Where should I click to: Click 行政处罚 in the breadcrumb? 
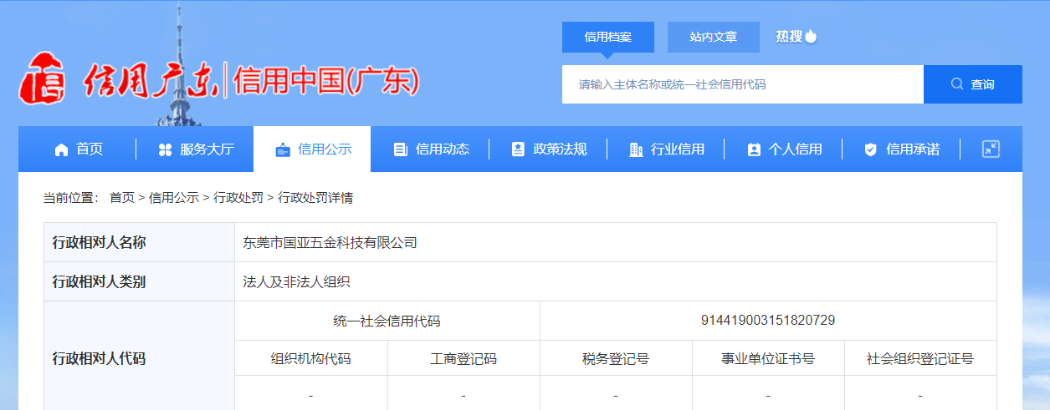pos(238,198)
